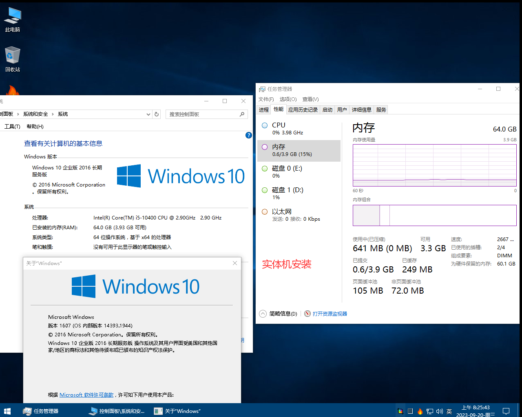
Task: Switch the 英 input method indicator
Action: coord(449,411)
